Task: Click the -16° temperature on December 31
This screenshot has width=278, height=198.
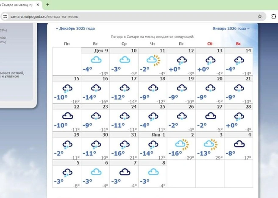Action: click(118, 153)
